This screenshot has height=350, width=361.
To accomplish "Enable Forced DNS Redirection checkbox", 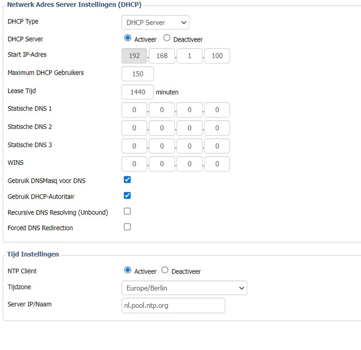I will 127,227.
